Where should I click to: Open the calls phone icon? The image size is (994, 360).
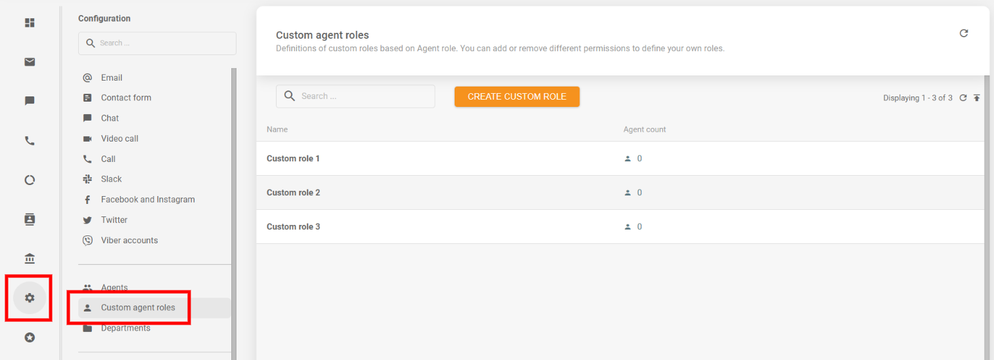pyautogui.click(x=30, y=140)
